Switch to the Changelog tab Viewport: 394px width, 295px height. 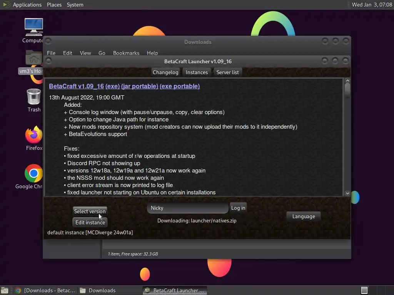pos(165,72)
